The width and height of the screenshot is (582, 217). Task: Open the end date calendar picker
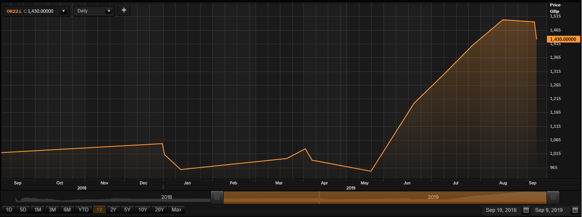tap(575, 210)
